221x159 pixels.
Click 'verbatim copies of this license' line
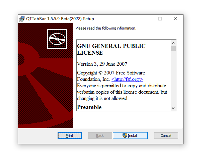coord(122,92)
